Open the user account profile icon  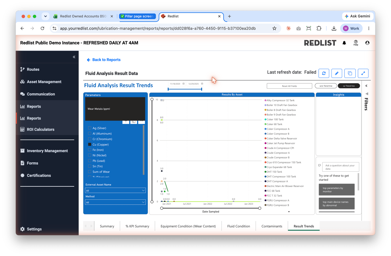(367, 43)
